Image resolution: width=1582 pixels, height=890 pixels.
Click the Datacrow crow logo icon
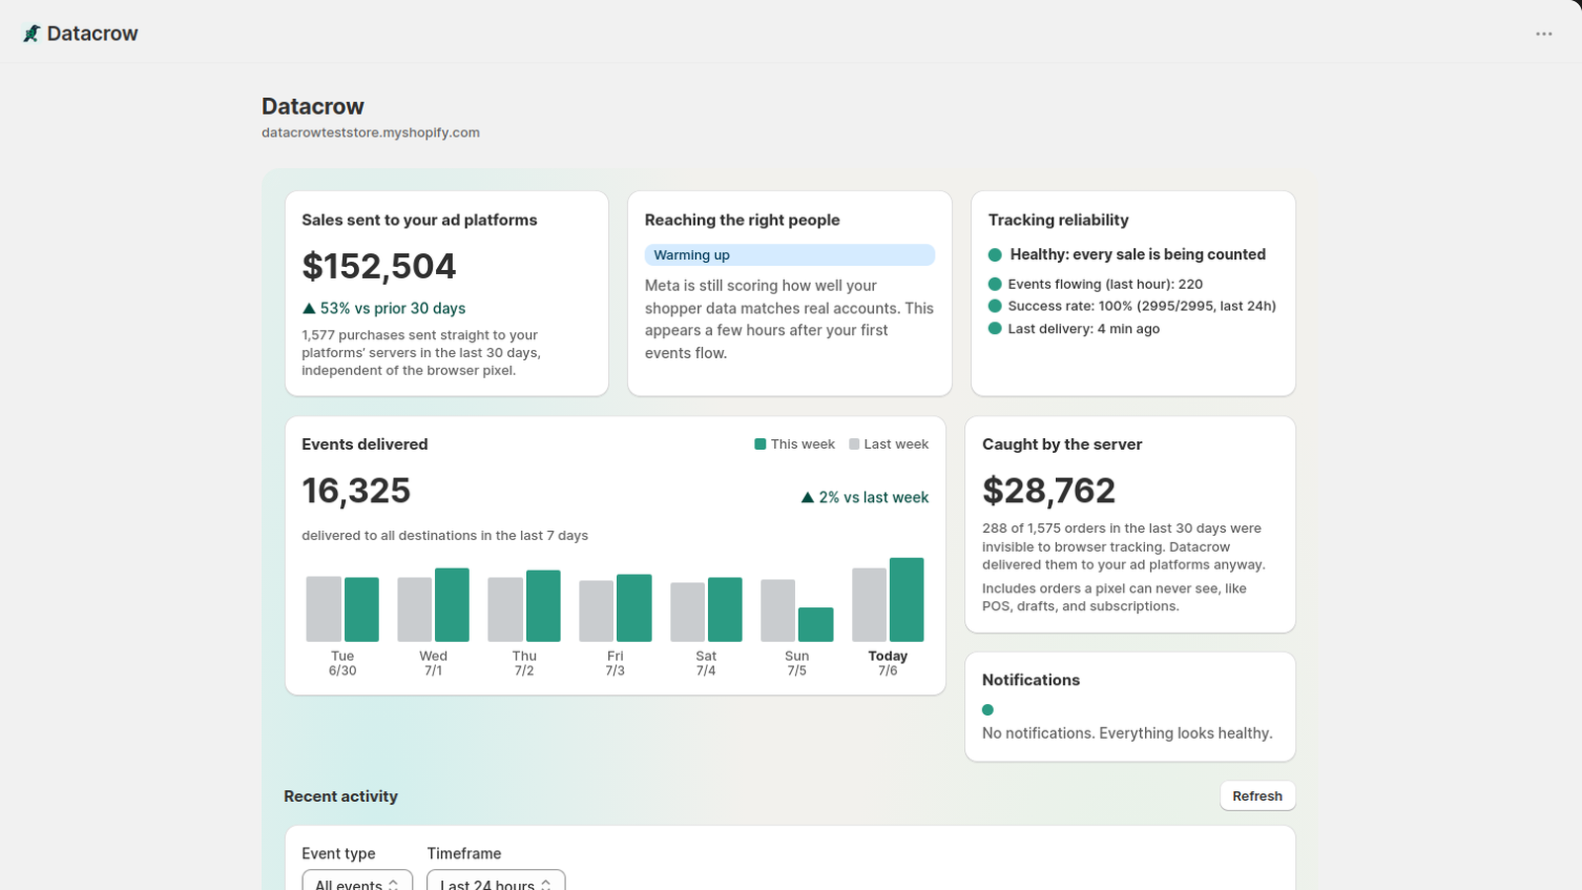[32, 34]
